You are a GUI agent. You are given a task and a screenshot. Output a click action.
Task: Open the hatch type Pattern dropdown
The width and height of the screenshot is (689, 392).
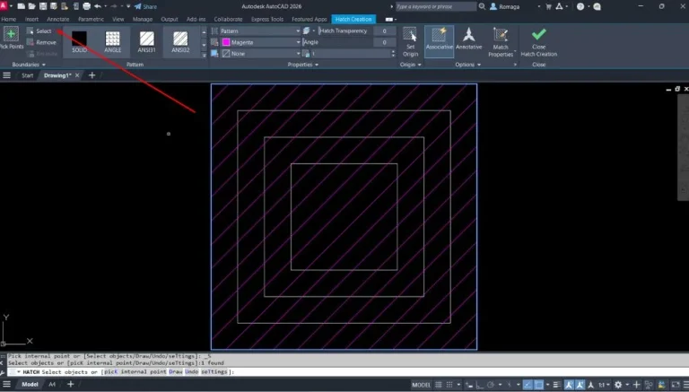[259, 31]
